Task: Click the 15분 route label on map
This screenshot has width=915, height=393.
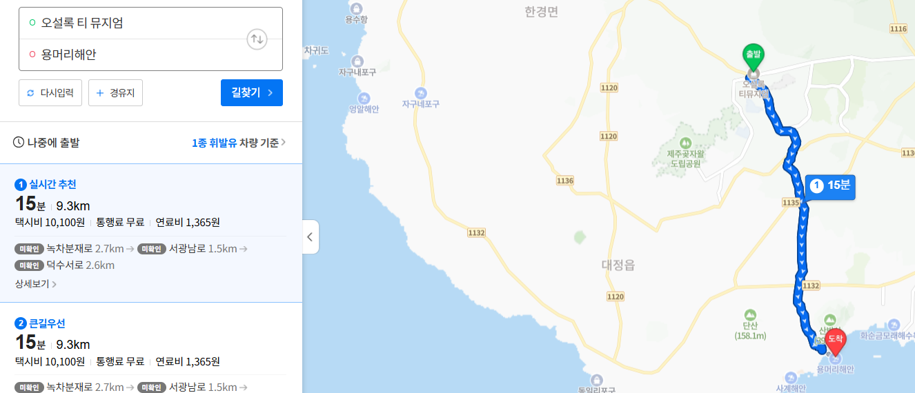Action: pyautogui.click(x=831, y=186)
